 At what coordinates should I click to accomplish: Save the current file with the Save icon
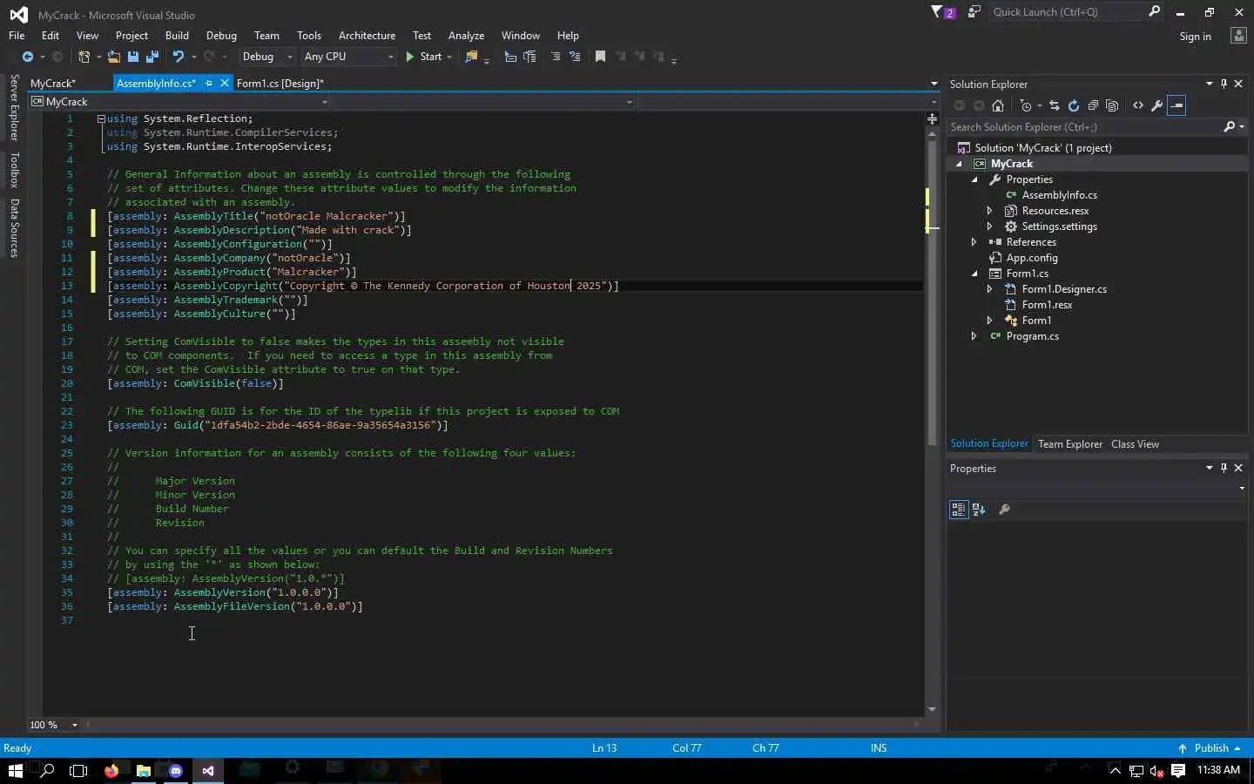[x=133, y=57]
